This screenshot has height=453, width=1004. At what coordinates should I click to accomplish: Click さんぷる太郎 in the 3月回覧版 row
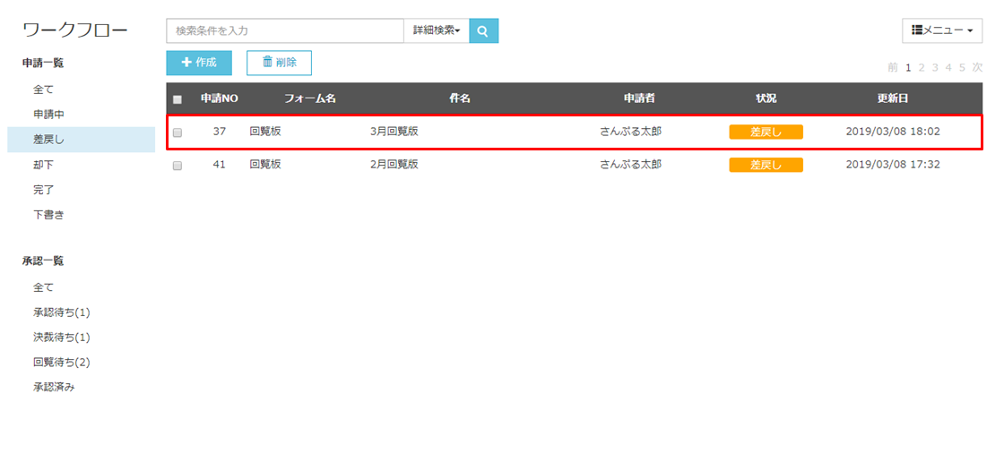tap(631, 132)
